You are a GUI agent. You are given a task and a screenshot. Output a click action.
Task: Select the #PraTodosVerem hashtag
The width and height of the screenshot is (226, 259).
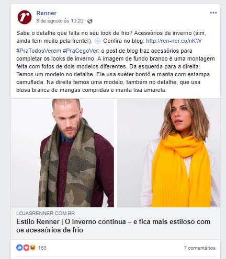click(39, 51)
